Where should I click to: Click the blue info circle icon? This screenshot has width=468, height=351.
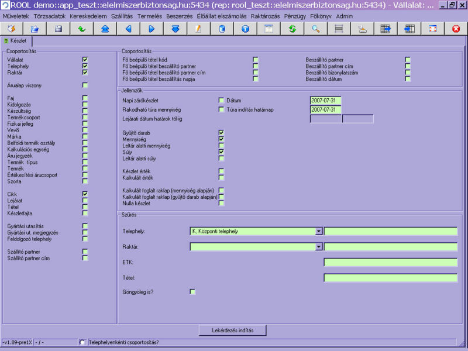tap(245, 29)
